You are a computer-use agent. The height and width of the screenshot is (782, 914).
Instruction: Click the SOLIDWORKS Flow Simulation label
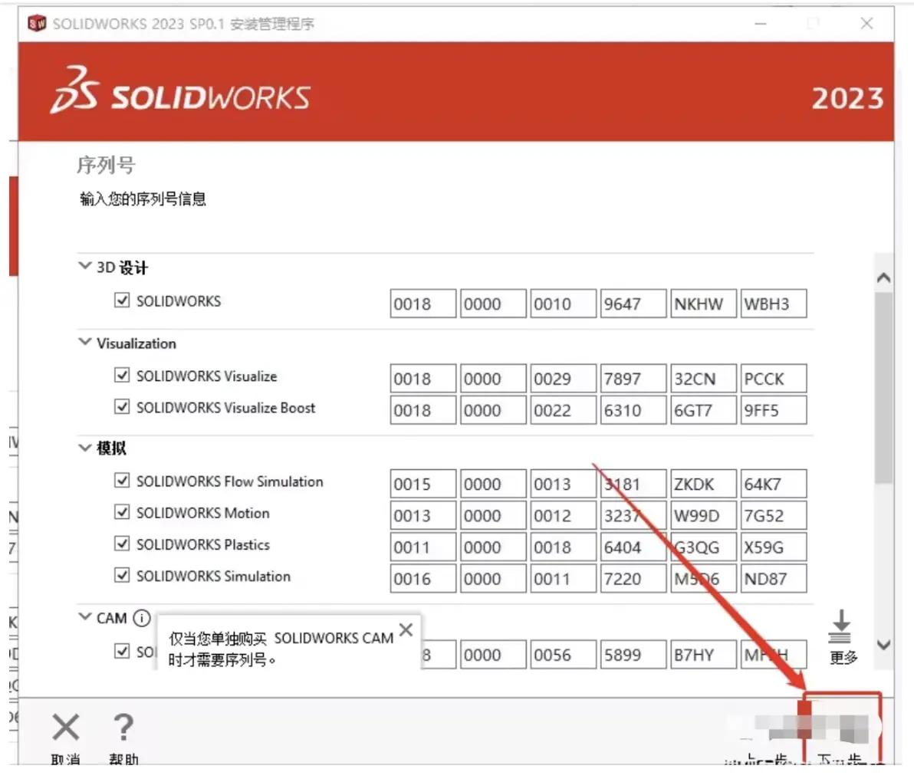point(230,481)
